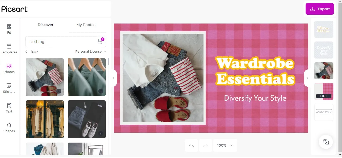The width and height of the screenshot is (342, 158).
Task: Select the clothes photo layer thumbnail
Action: coord(324,71)
